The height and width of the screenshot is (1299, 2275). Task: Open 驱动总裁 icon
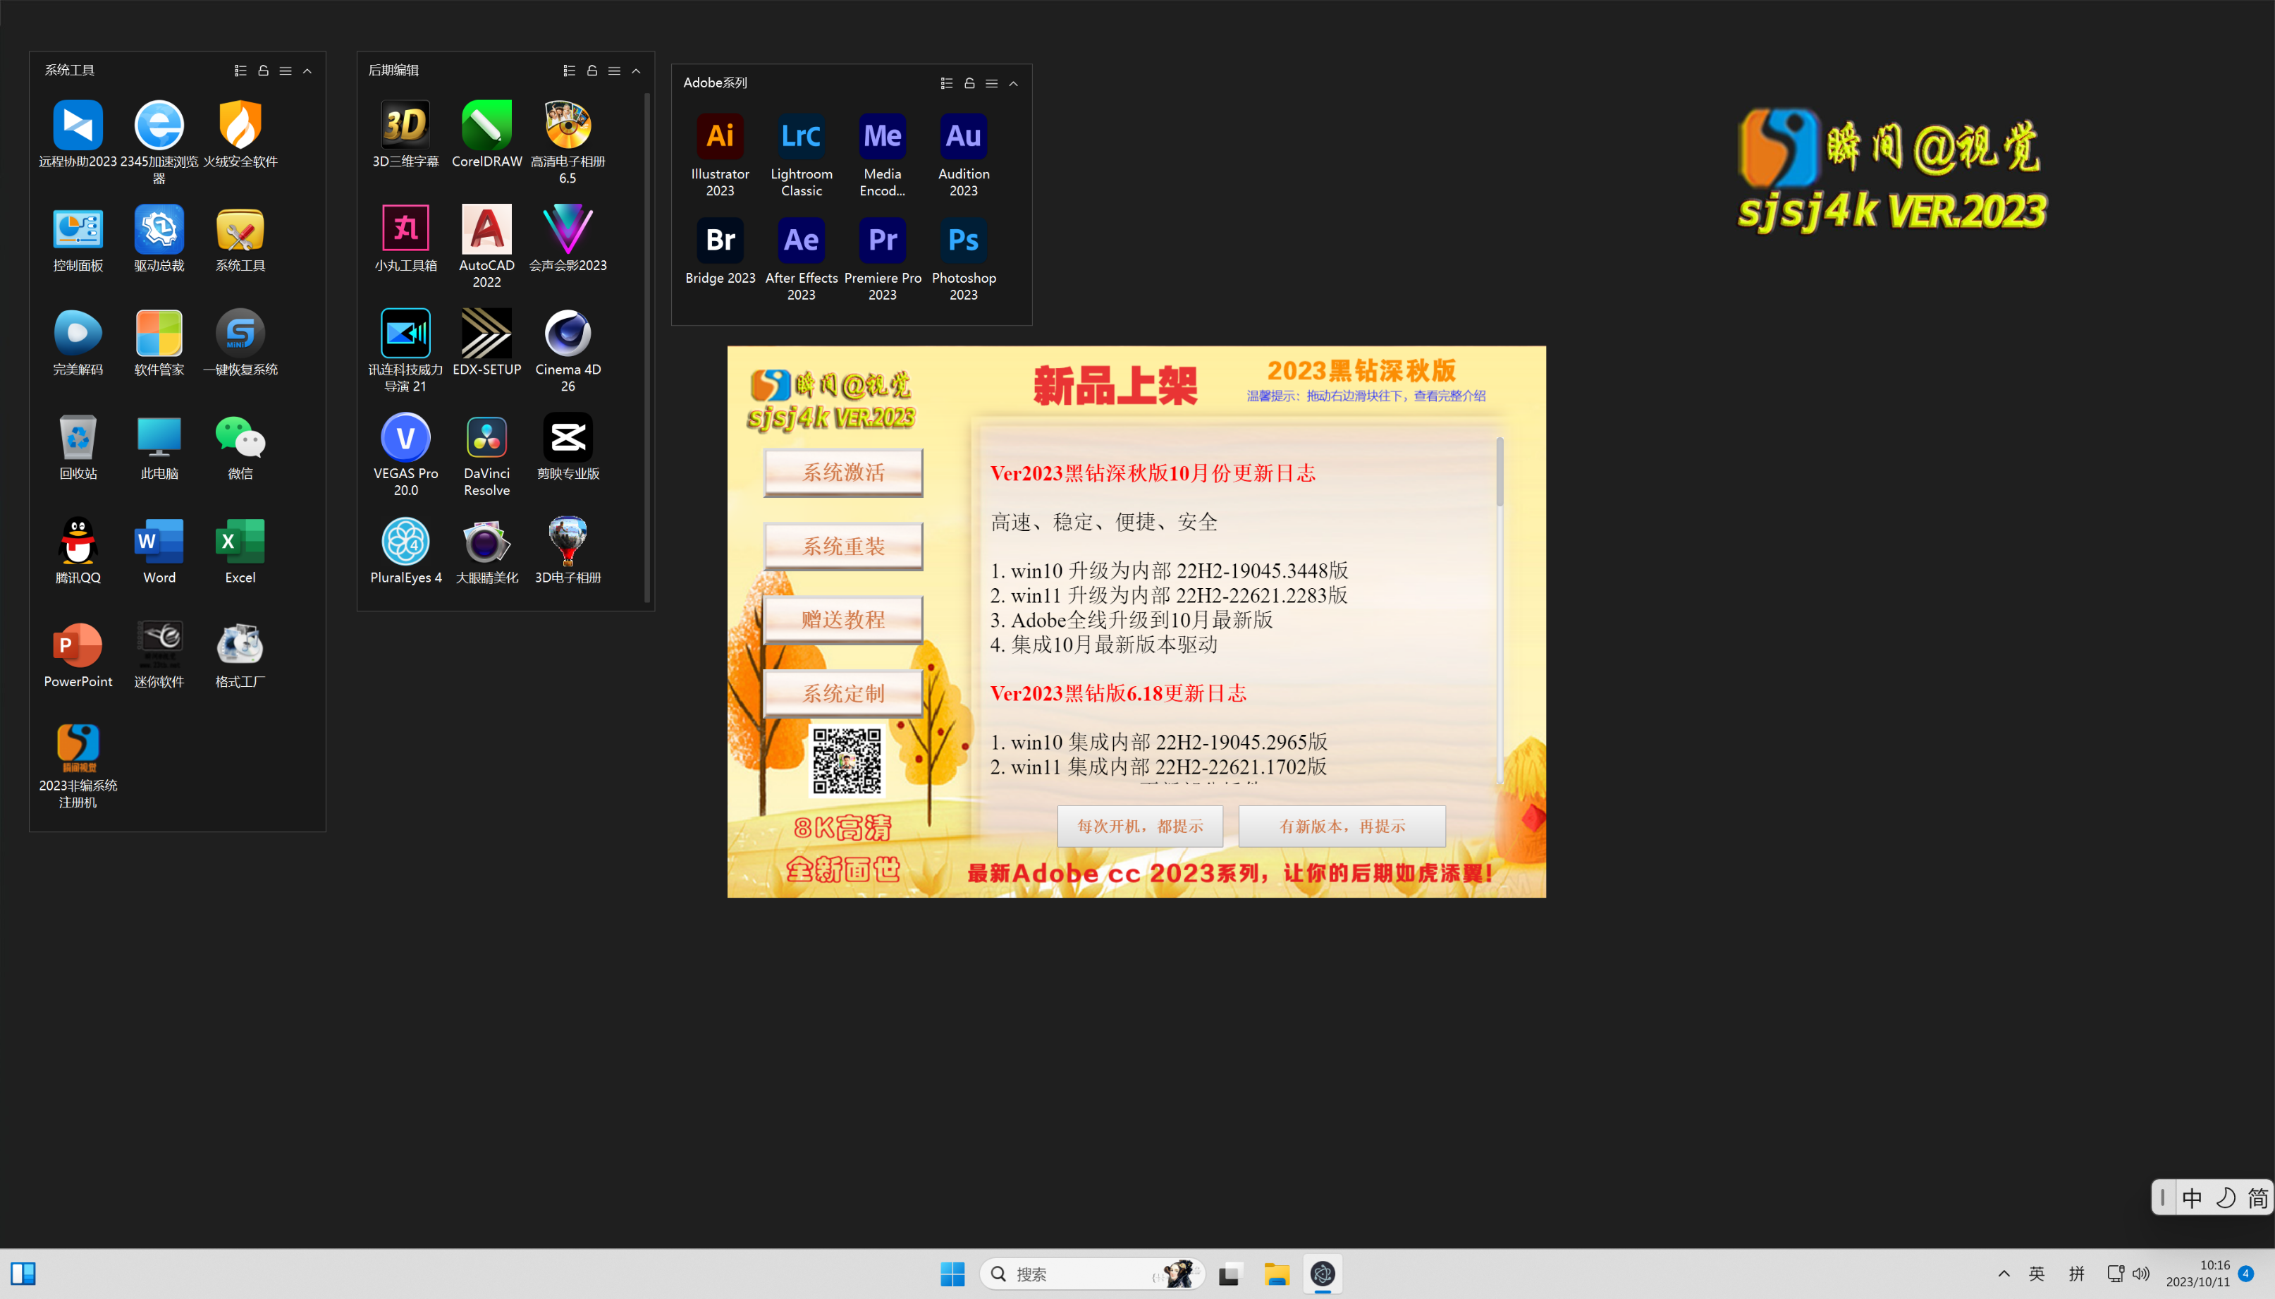(x=159, y=238)
